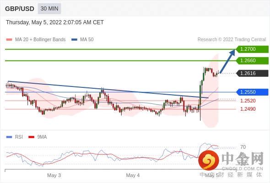Viewport: 270px width, 183px height.
Task: Click the red 9MA legend swatch
Action: click(31, 137)
